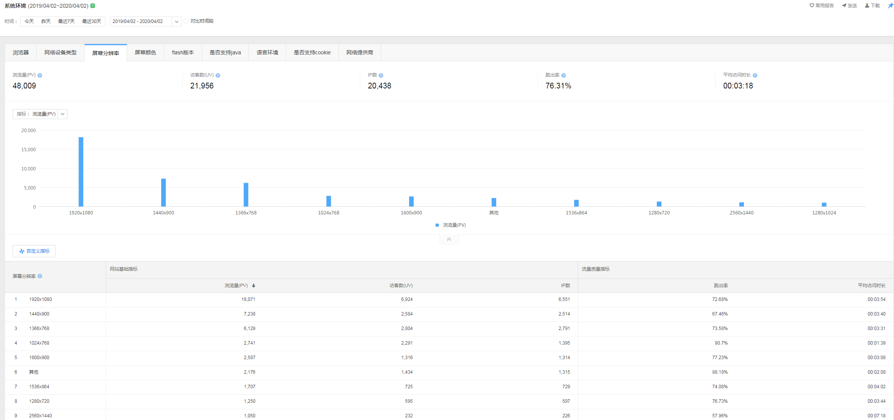894x420 pixels.
Task: Click the help icon next to IP数
Action: (381, 75)
